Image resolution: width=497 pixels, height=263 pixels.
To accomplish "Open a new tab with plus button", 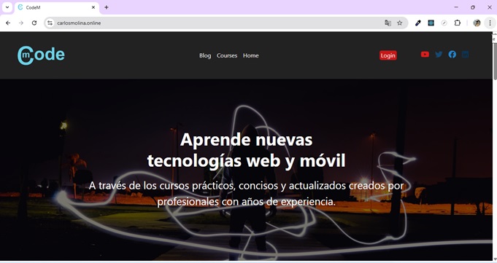I will pos(107,7).
